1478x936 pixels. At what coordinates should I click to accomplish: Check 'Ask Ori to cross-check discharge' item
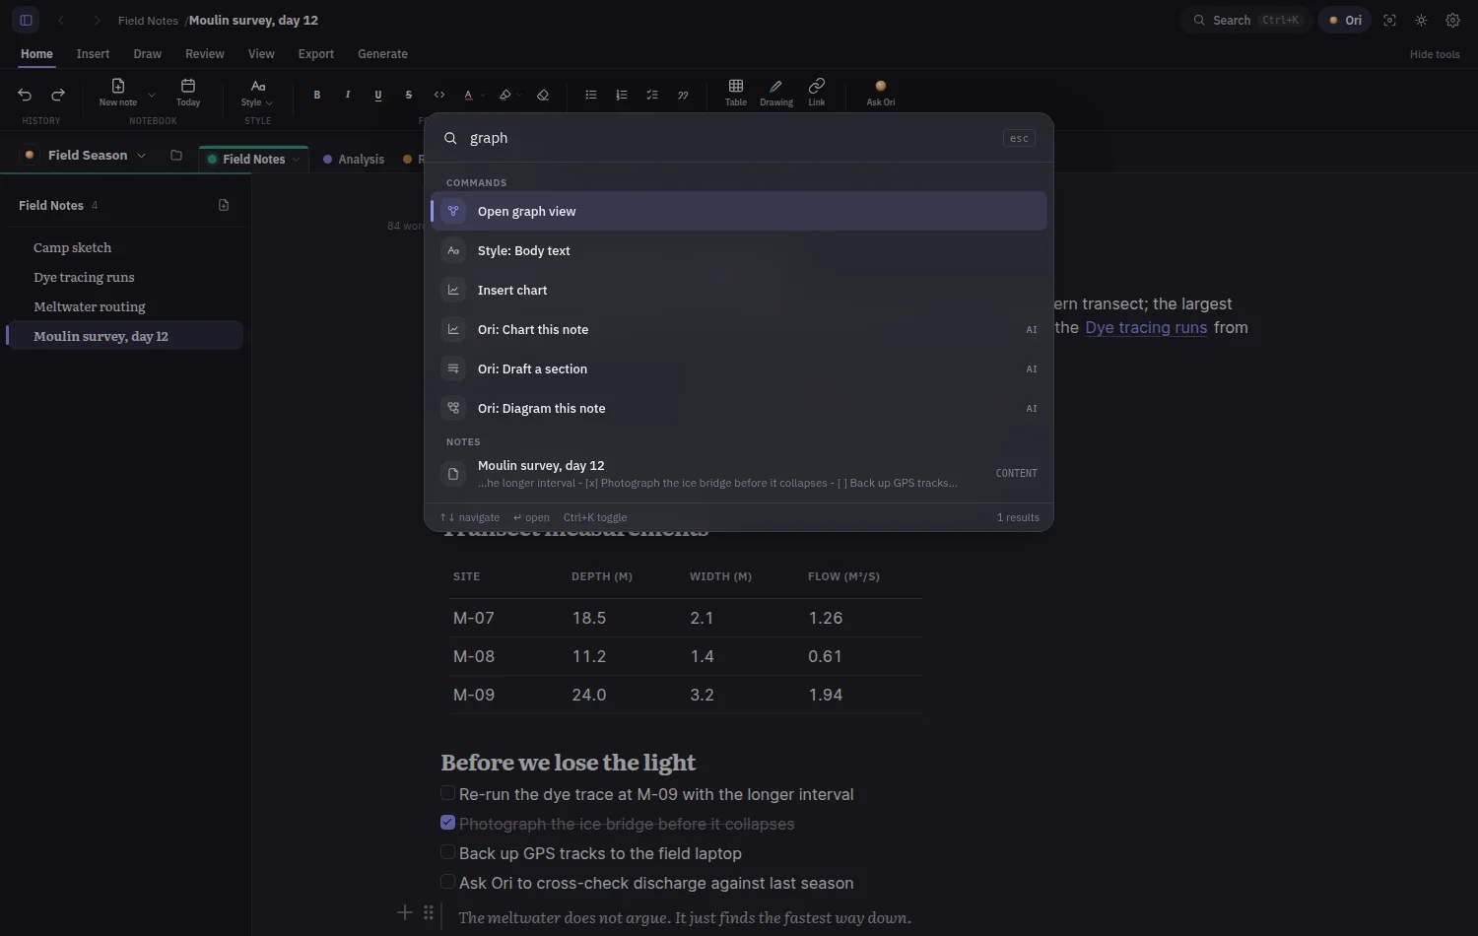coord(447,882)
